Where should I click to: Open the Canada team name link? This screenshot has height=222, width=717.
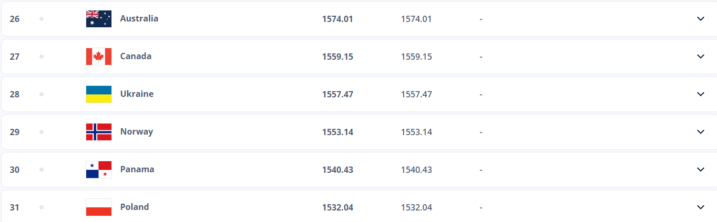tap(136, 56)
